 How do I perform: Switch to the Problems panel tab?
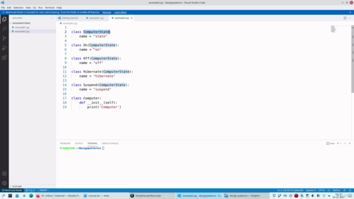pyautogui.click(x=65, y=143)
